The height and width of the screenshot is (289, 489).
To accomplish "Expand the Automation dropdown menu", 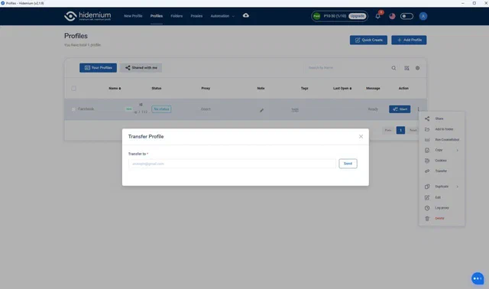I will (222, 16).
